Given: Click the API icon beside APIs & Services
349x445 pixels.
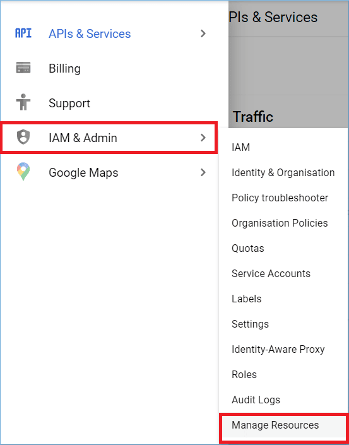Looking at the screenshot, I should coord(23,33).
